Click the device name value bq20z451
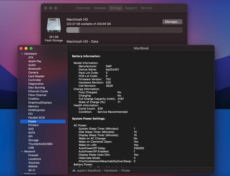The image size is (230, 176). pos(112,69)
